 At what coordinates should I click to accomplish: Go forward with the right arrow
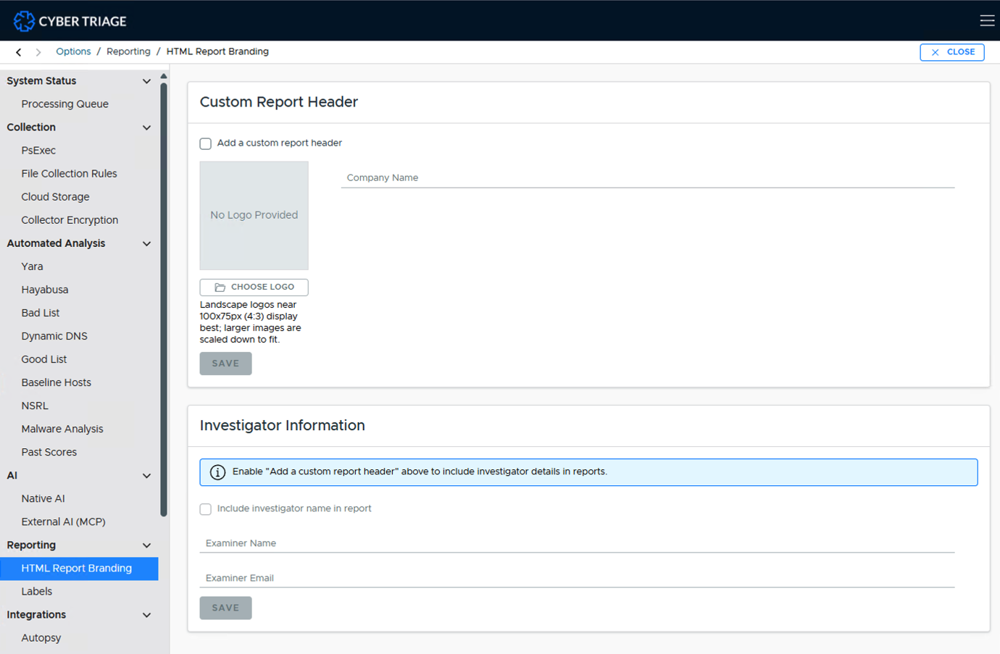tap(38, 52)
